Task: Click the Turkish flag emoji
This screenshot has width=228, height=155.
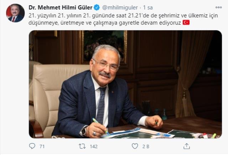Action: click(x=186, y=22)
